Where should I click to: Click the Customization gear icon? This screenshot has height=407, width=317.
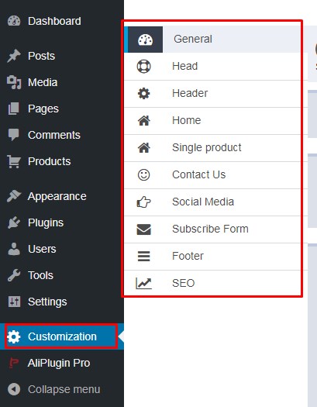coord(14,336)
